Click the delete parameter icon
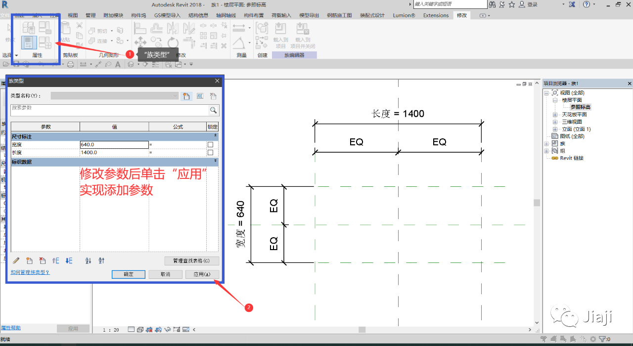 coord(43,260)
